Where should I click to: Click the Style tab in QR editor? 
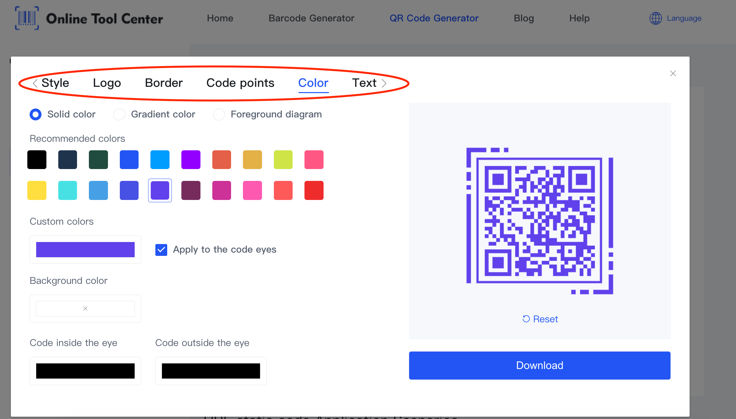(55, 82)
